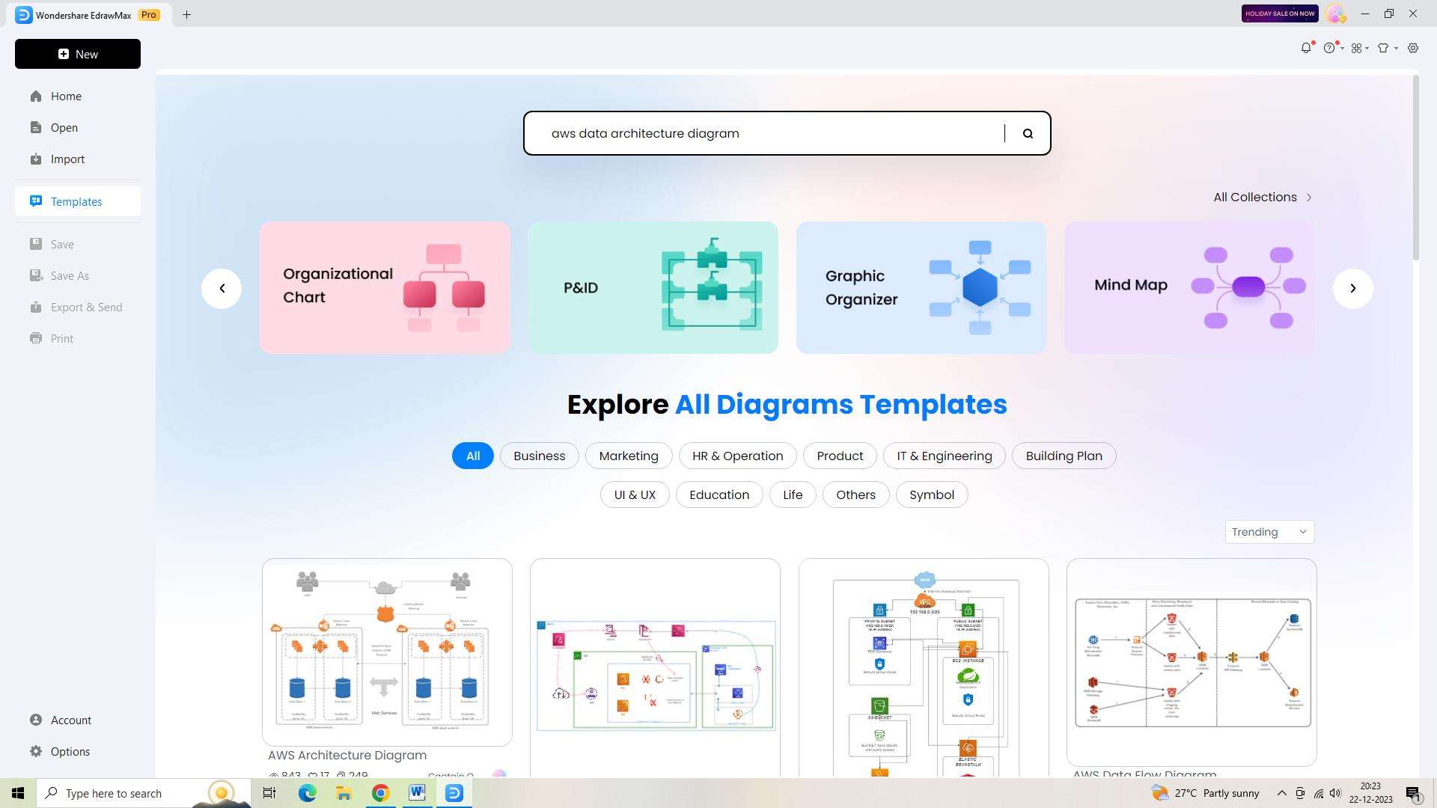Open Task View on taskbar
The height and width of the screenshot is (808, 1437).
pos(269,793)
